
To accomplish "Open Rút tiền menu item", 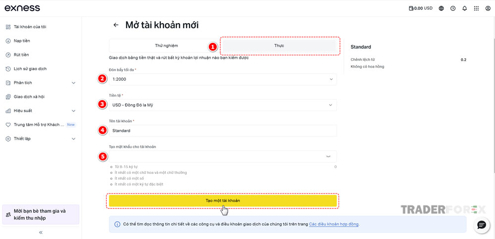I will click(21, 55).
